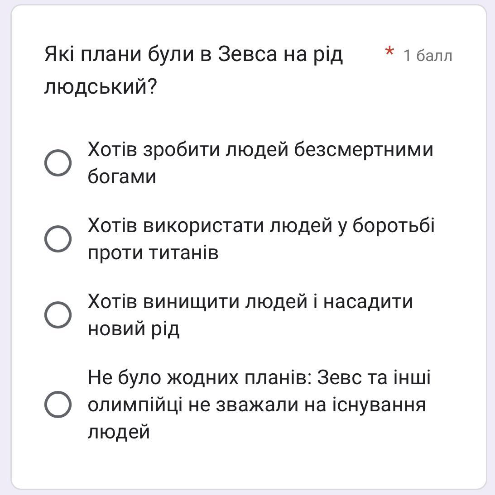Click the word 'безсмертними' in the first option
Screen dimensions: 495x495
point(364,149)
